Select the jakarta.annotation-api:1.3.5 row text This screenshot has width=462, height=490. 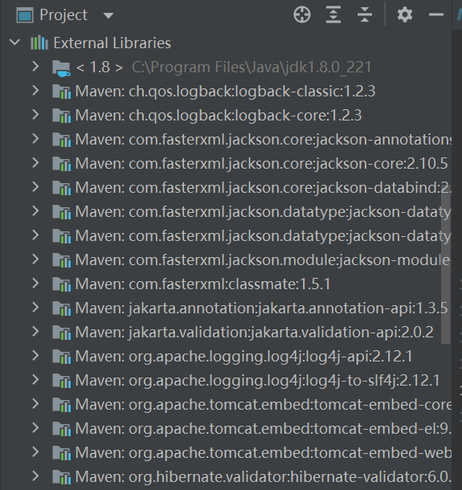click(262, 308)
